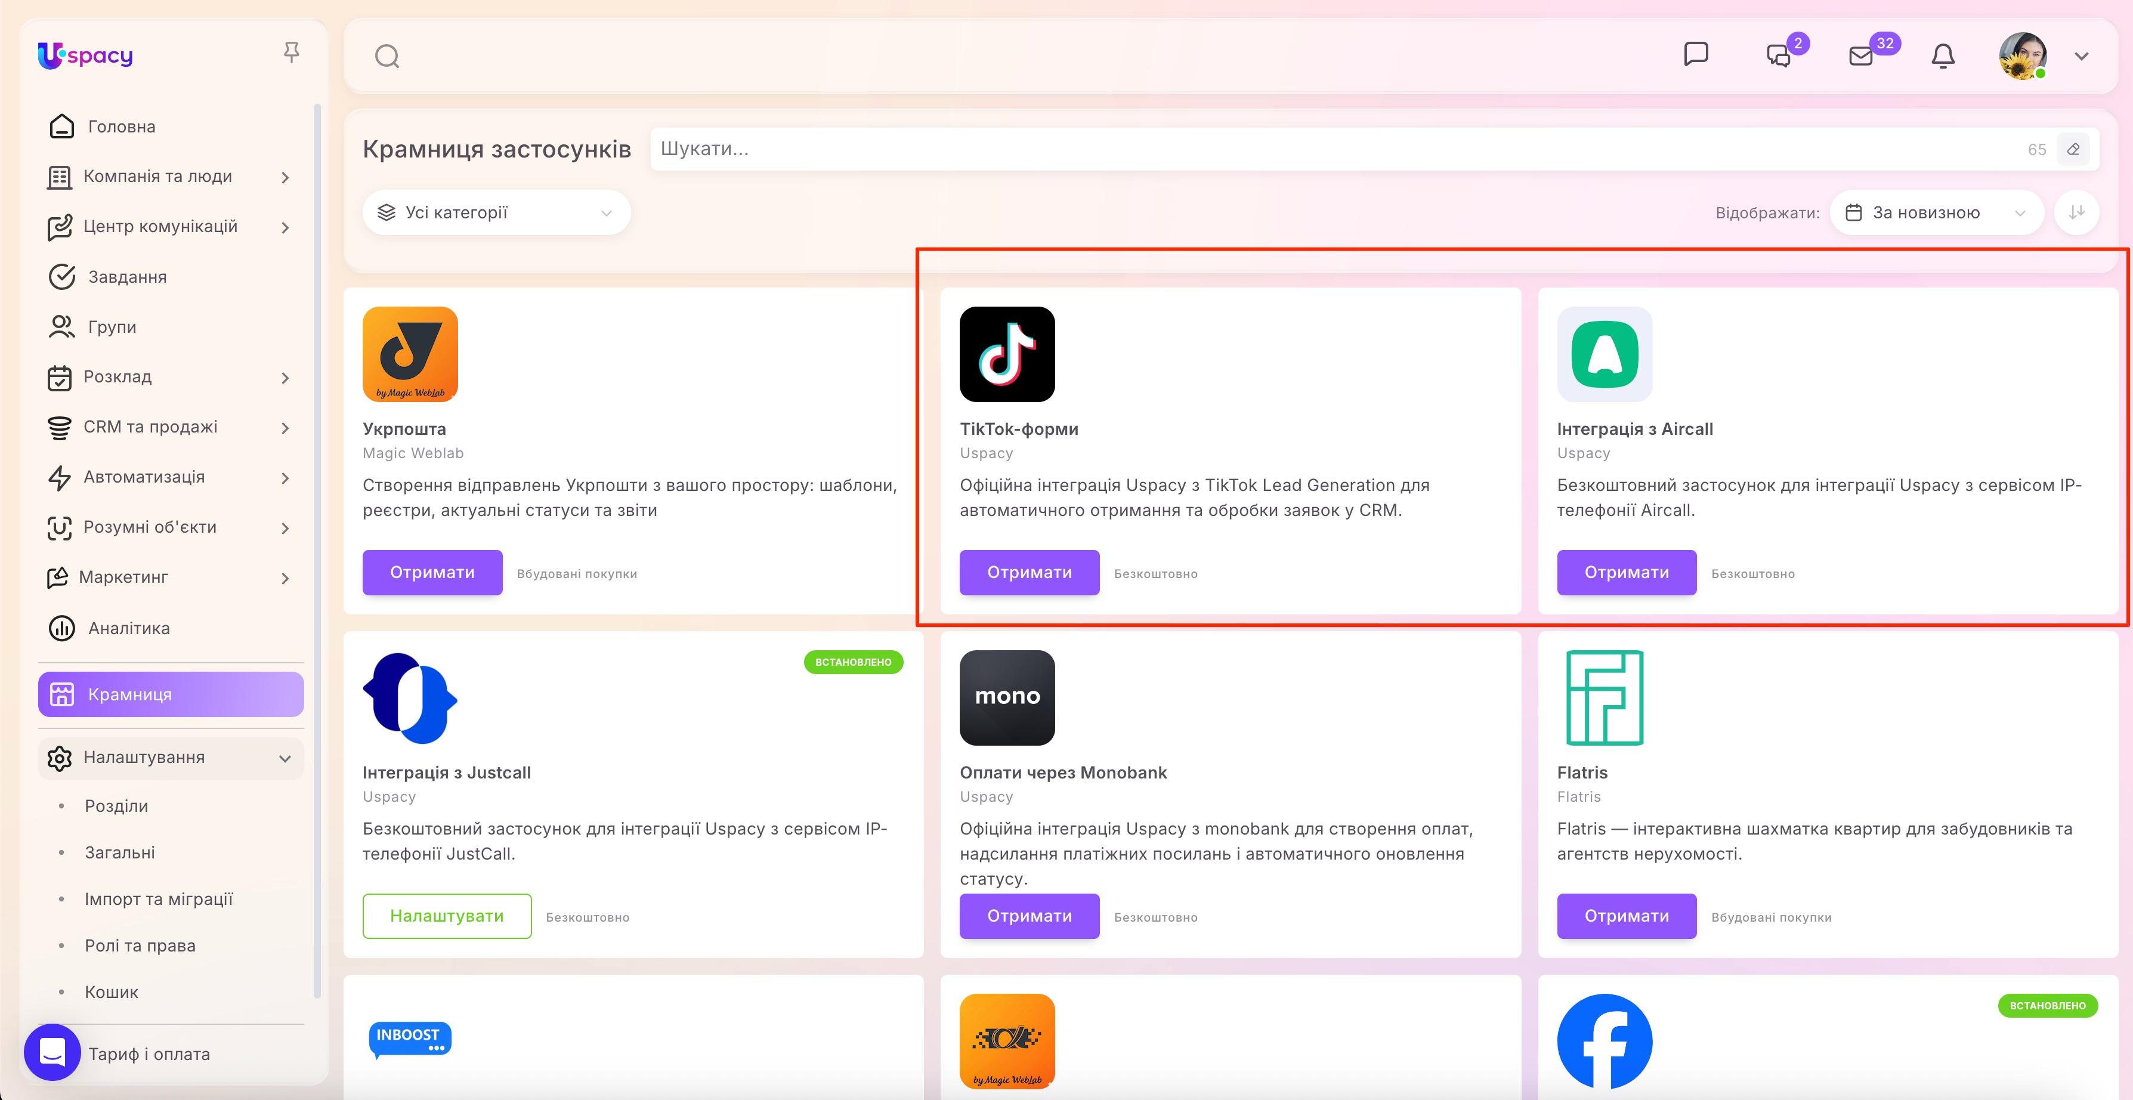The image size is (2133, 1100).
Task: Expand Маркетинг submenu
Action: tap(285, 578)
